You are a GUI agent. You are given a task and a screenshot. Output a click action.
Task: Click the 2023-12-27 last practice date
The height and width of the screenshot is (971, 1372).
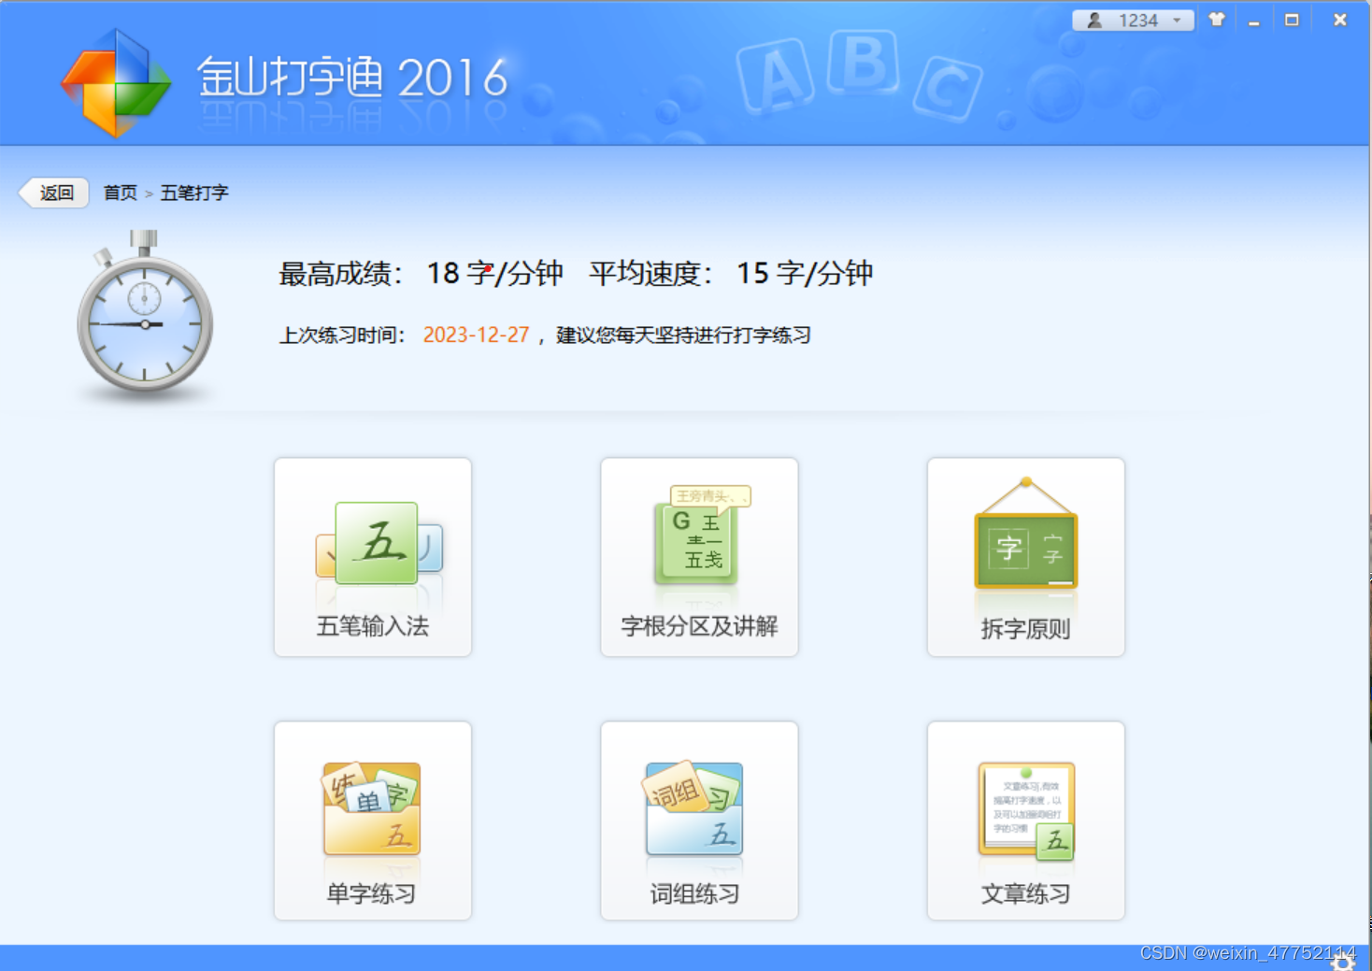click(x=476, y=335)
